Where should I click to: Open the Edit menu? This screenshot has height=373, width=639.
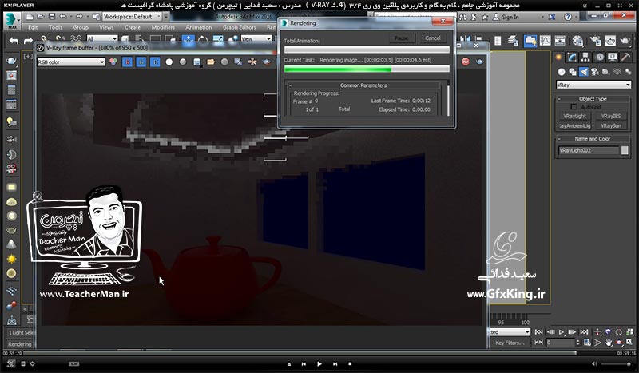[x=33, y=27]
